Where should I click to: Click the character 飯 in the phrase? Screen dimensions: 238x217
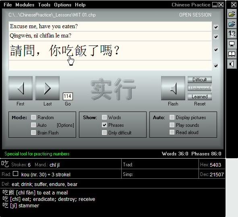pos(81,51)
